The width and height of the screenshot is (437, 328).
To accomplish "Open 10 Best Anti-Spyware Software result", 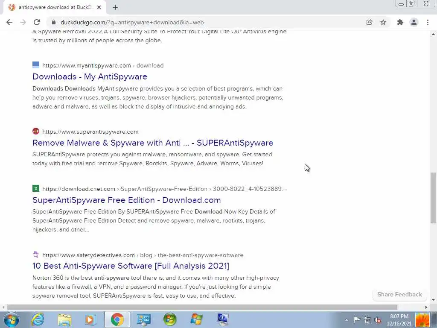I will tap(131, 266).
